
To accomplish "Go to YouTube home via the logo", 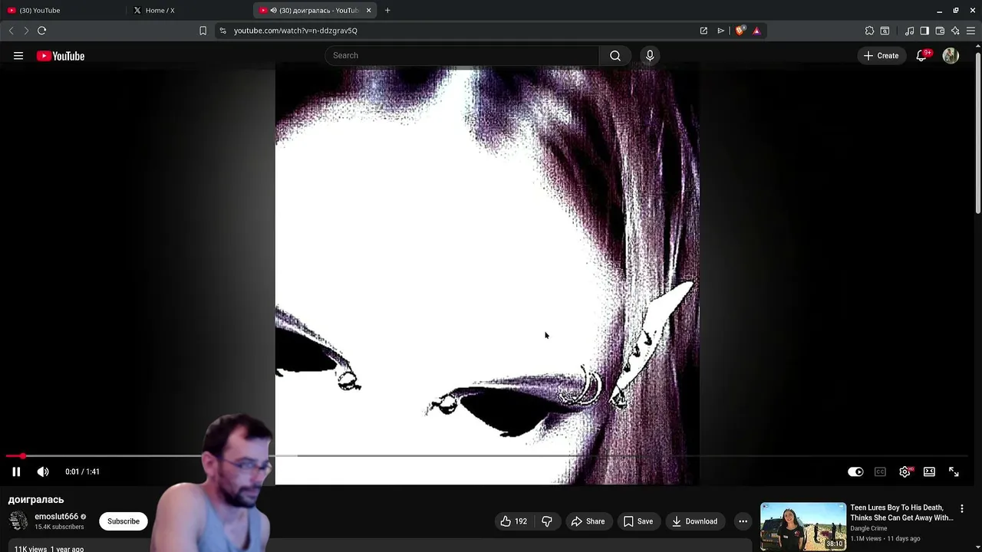I will (x=61, y=56).
